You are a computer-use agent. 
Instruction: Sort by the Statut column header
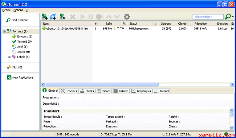[140, 24]
